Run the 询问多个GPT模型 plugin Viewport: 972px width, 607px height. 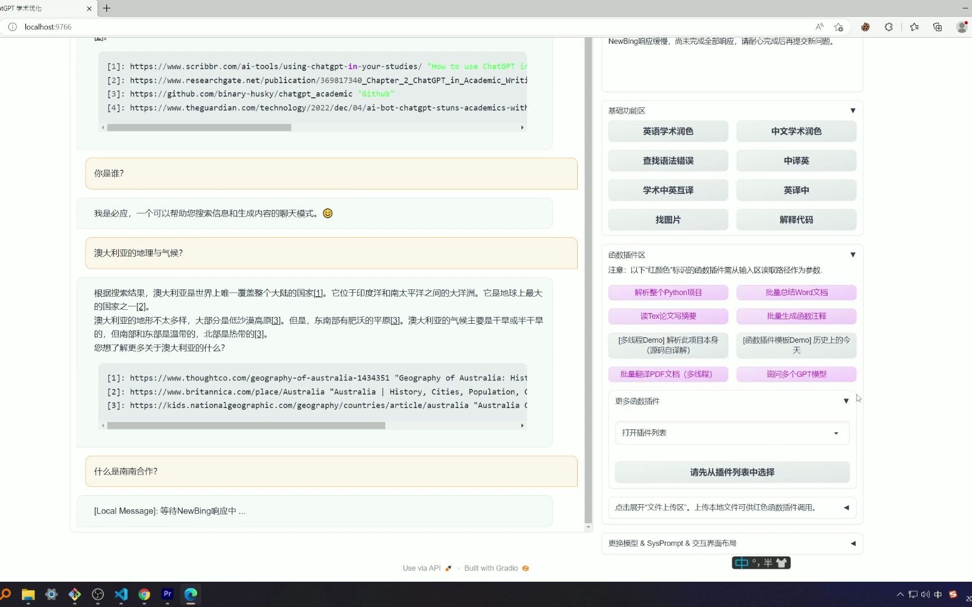796,374
